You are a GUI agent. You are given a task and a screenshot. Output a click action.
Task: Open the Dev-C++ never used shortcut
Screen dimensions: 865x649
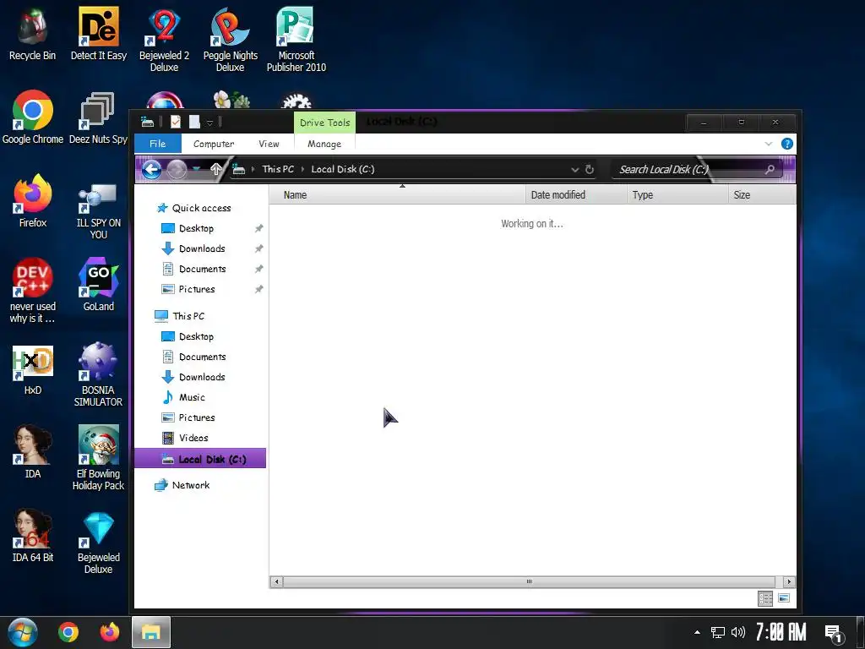pos(33,291)
